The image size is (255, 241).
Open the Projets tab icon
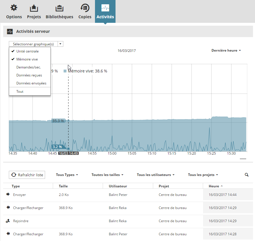(34, 8)
